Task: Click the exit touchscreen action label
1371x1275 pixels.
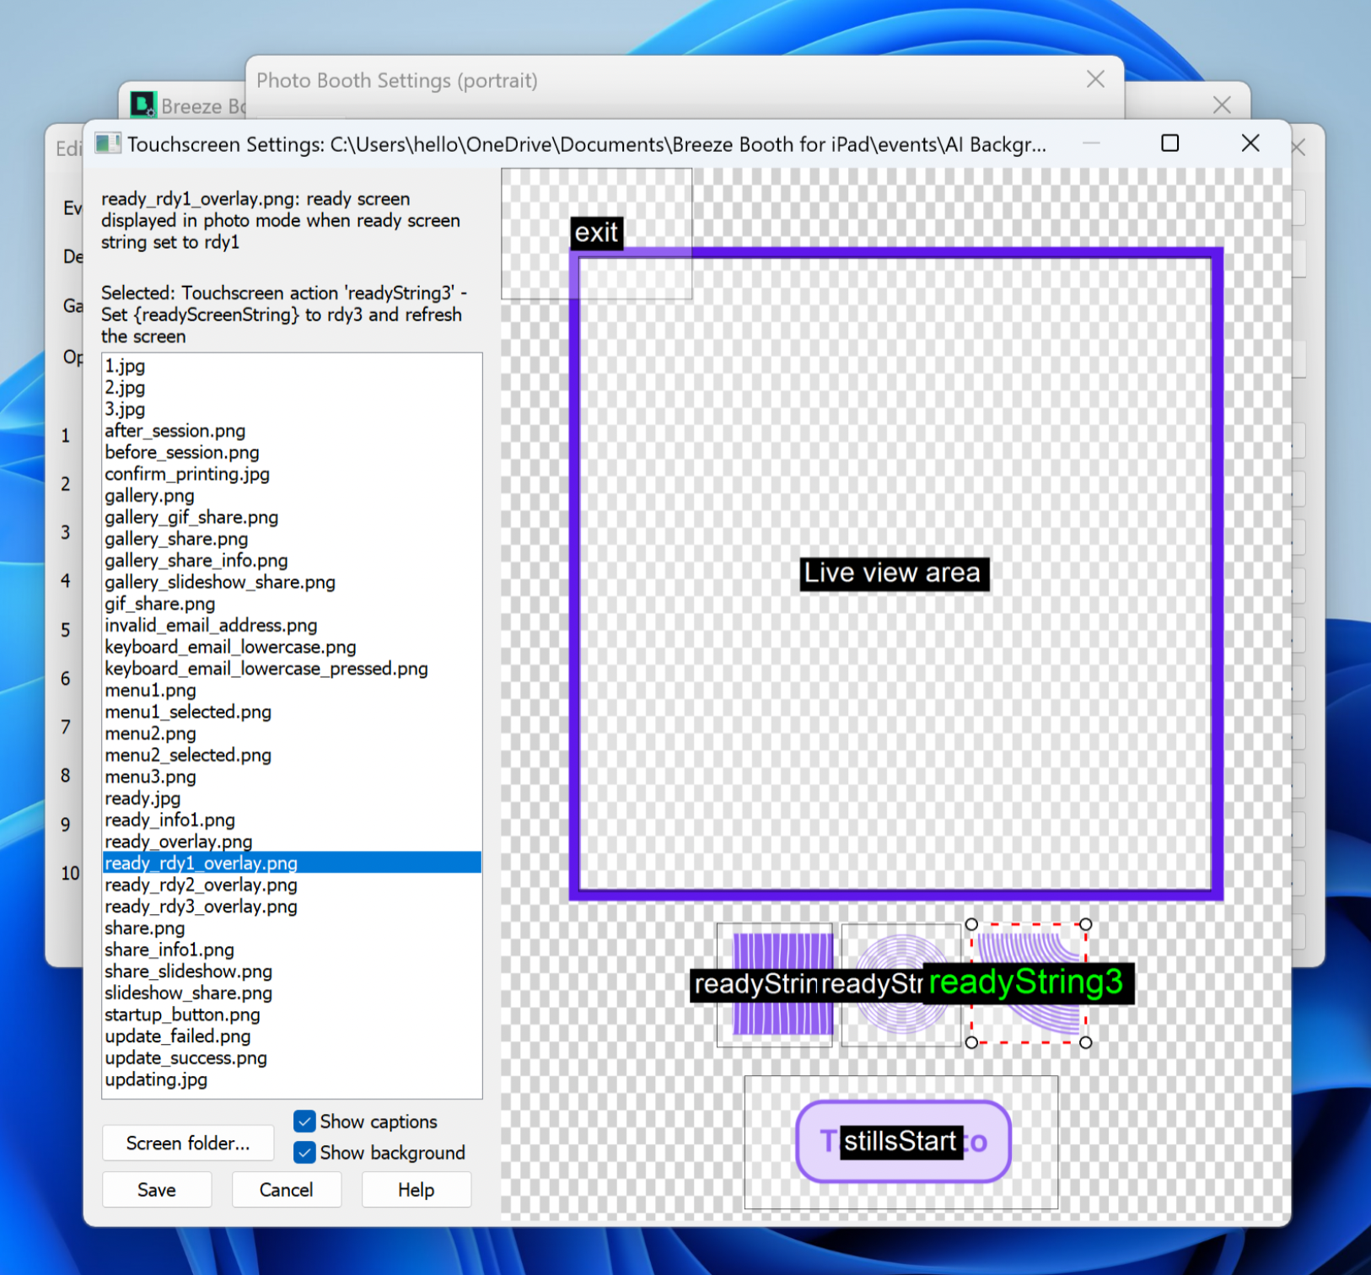Action: (x=596, y=233)
